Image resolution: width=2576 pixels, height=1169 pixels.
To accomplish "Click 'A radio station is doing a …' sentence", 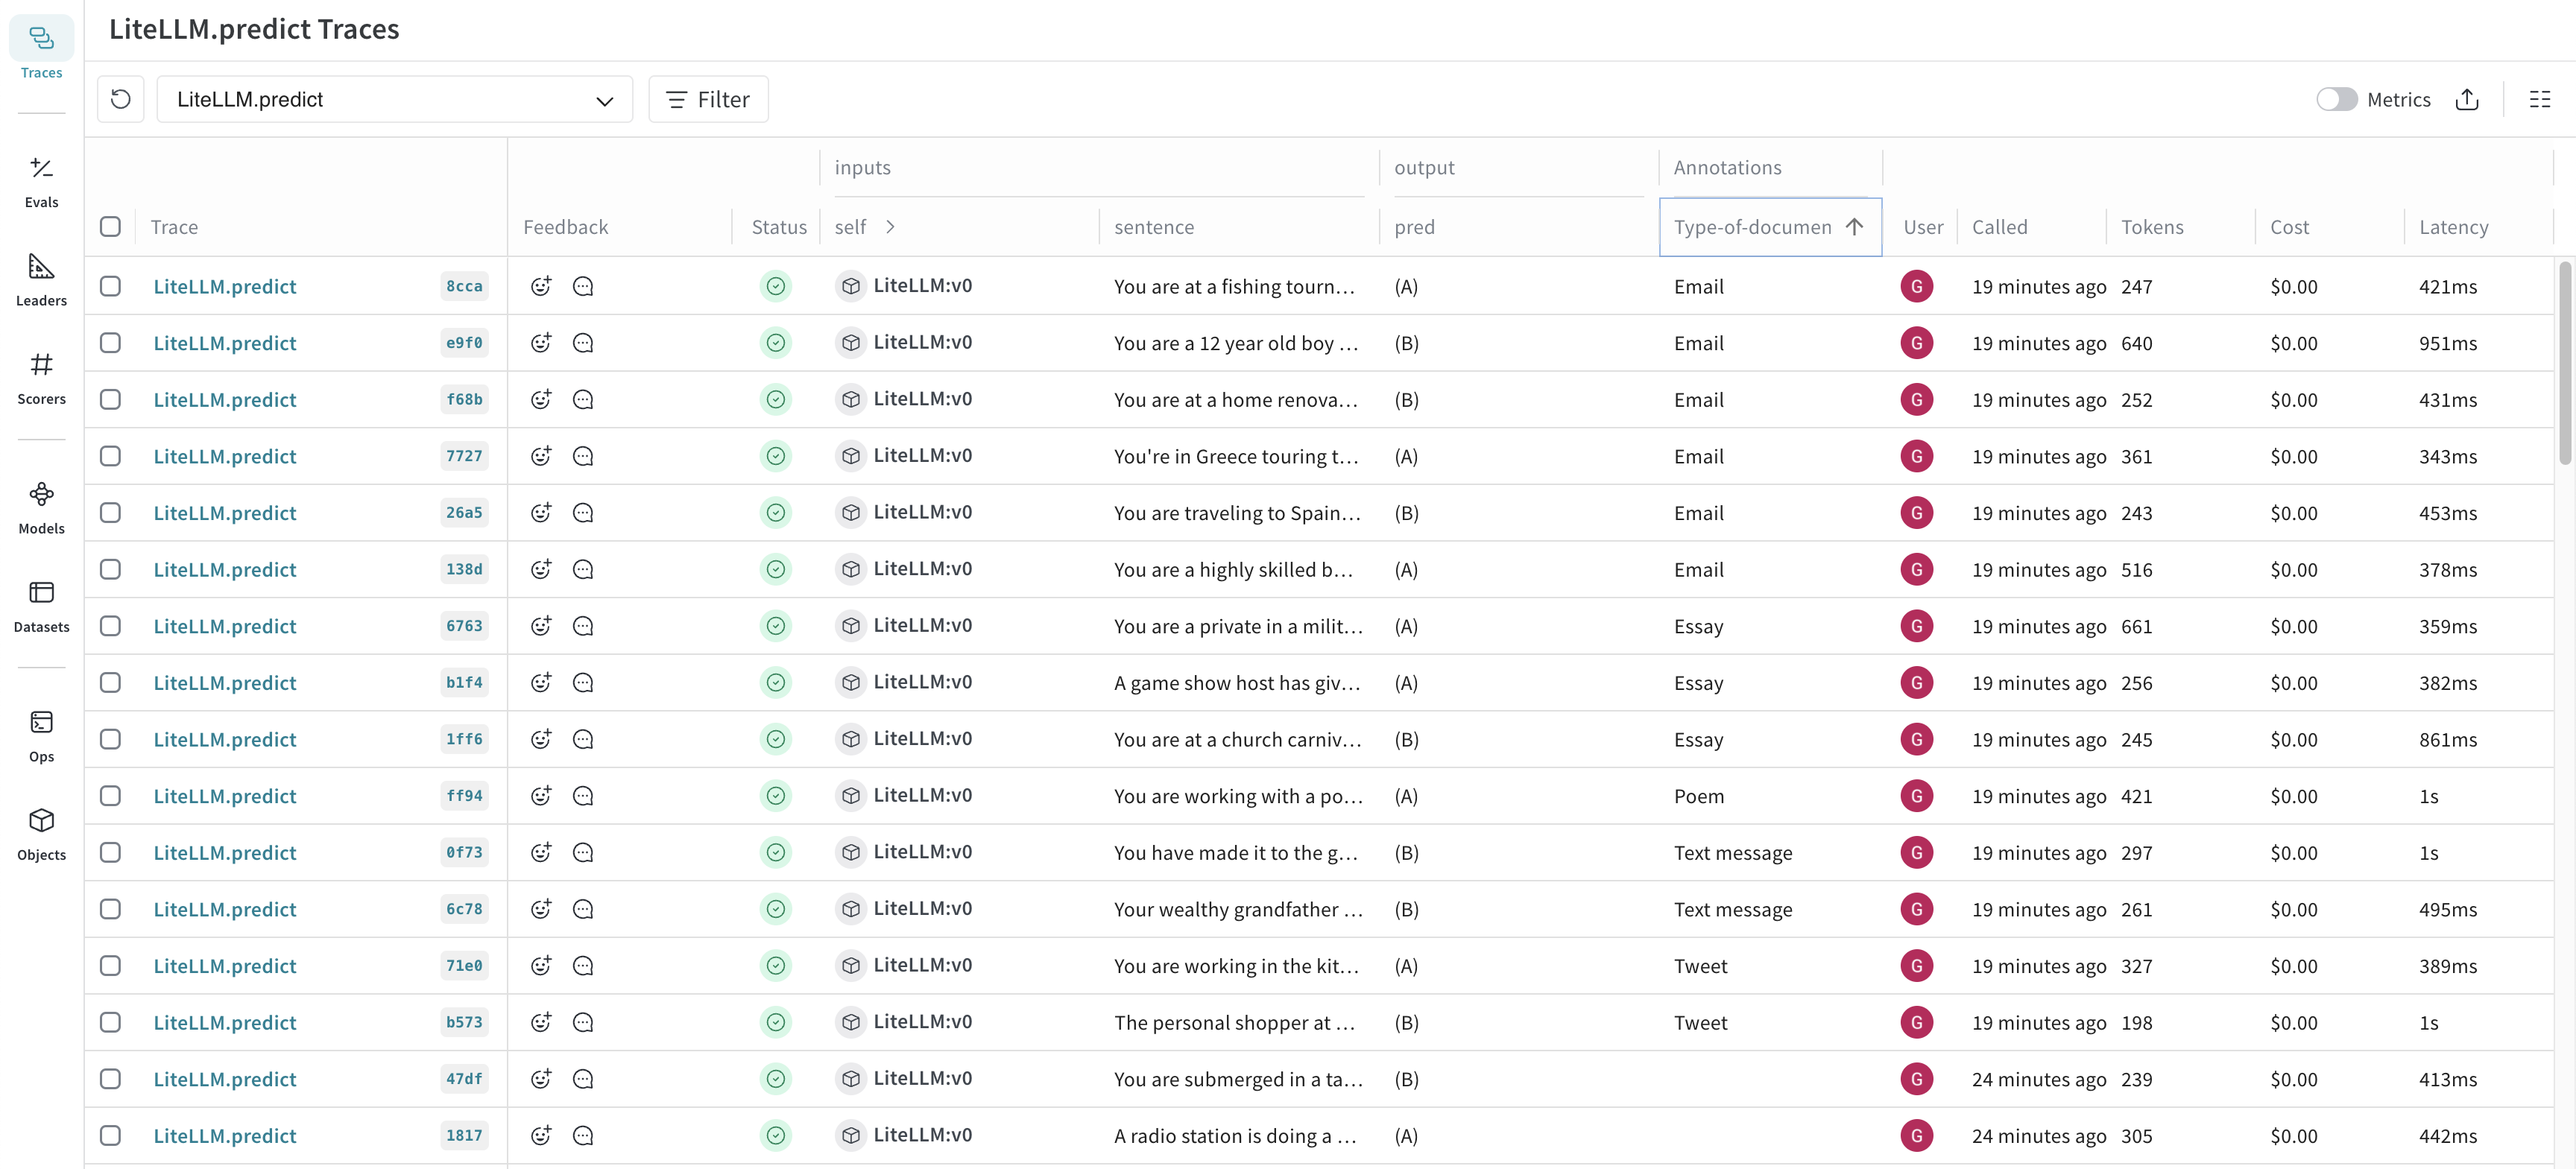I will 1234,1136.
